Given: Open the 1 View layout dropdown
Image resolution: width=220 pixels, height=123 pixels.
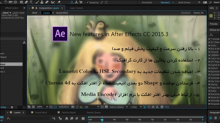Looking at the screenshot, I should click(x=136, y=107).
